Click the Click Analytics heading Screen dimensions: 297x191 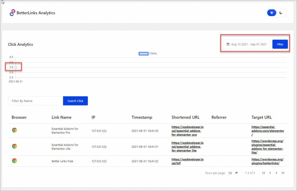(21, 44)
